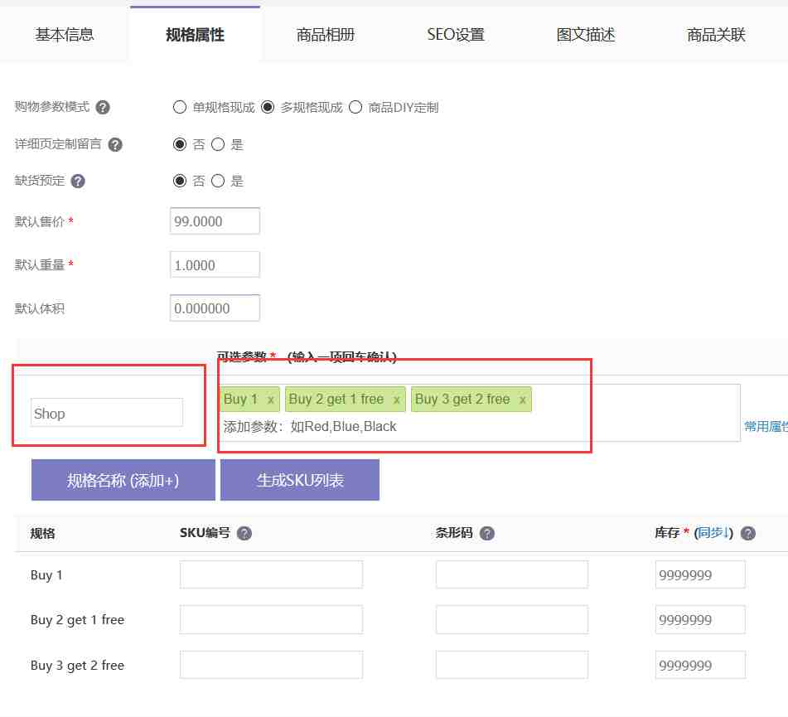Click help icon next to 详细页定制留言

(x=115, y=145)
